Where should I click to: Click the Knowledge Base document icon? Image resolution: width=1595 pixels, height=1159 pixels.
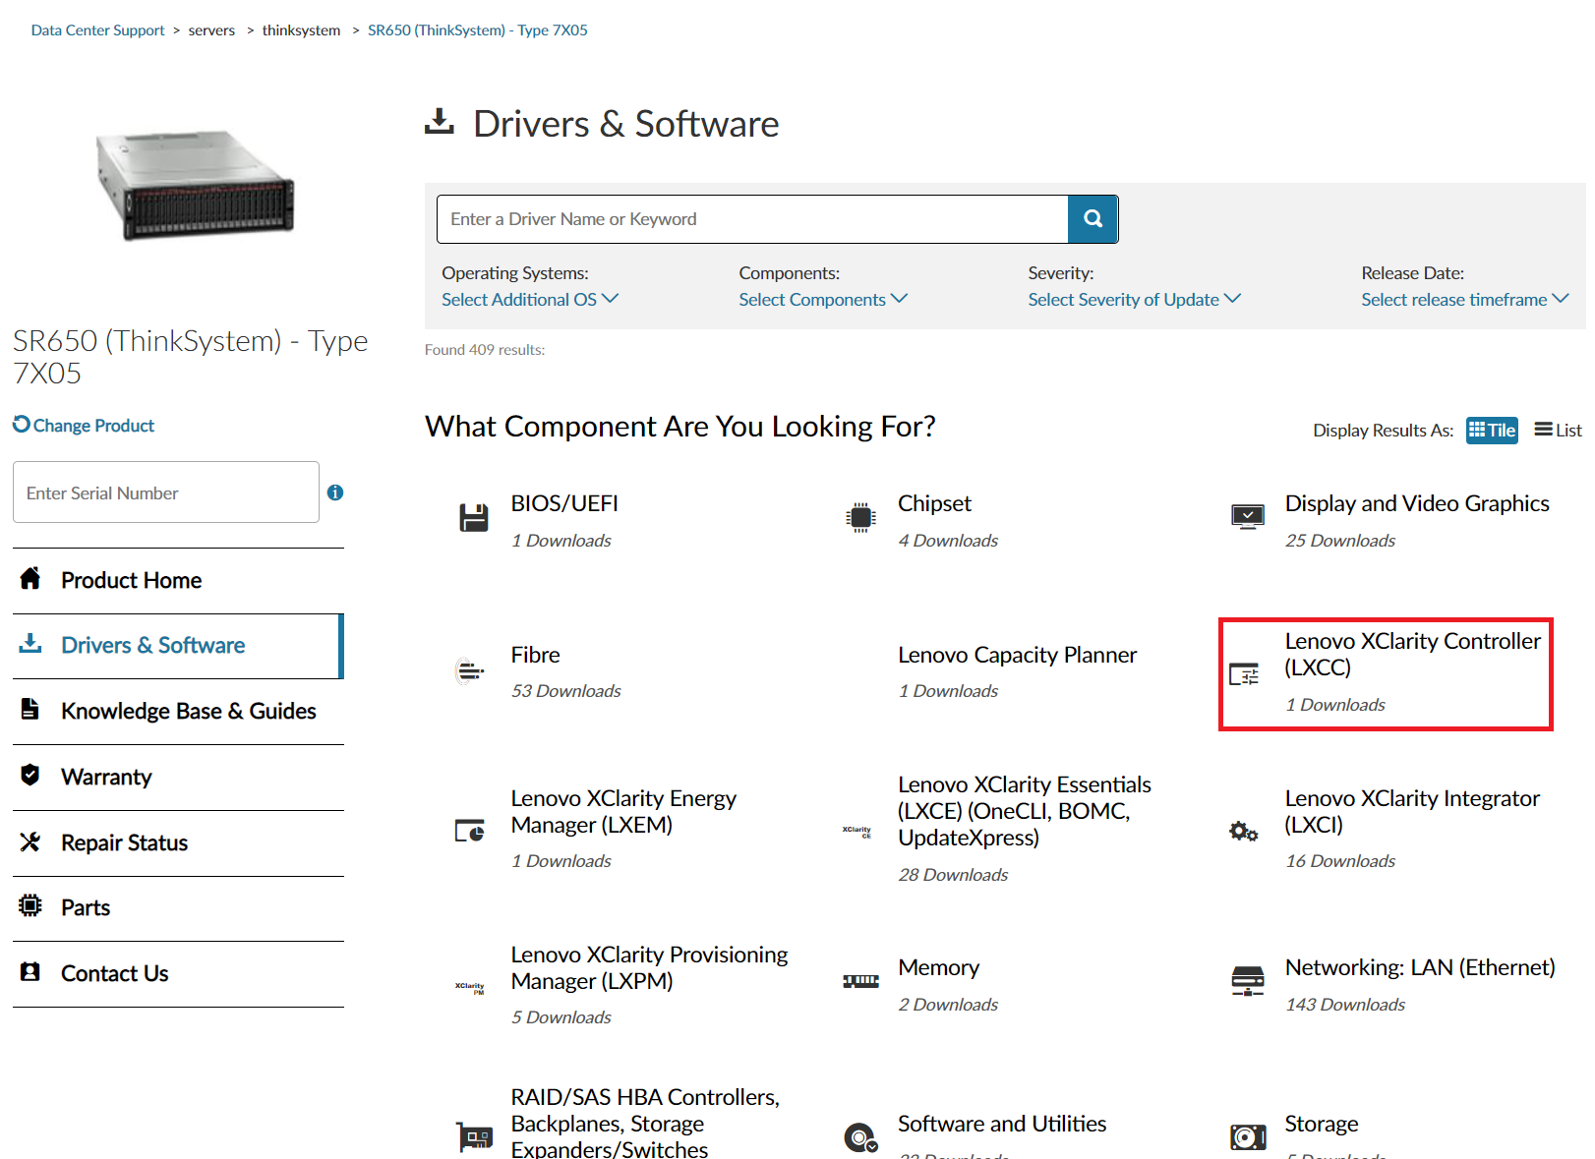coord(30,709)
